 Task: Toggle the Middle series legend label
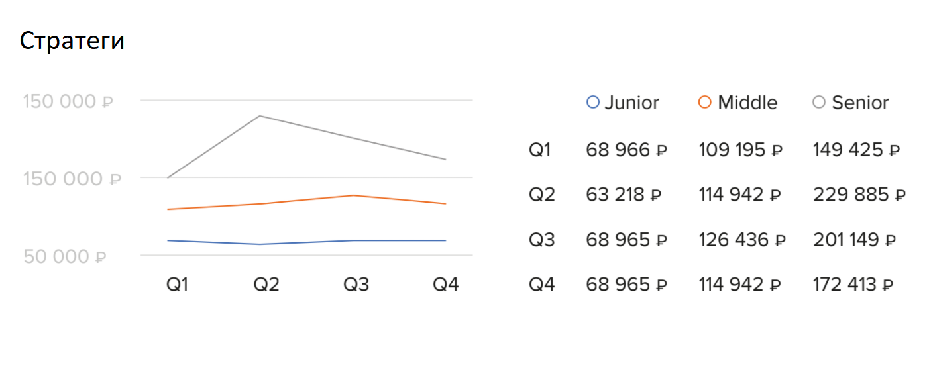[747, 103]
